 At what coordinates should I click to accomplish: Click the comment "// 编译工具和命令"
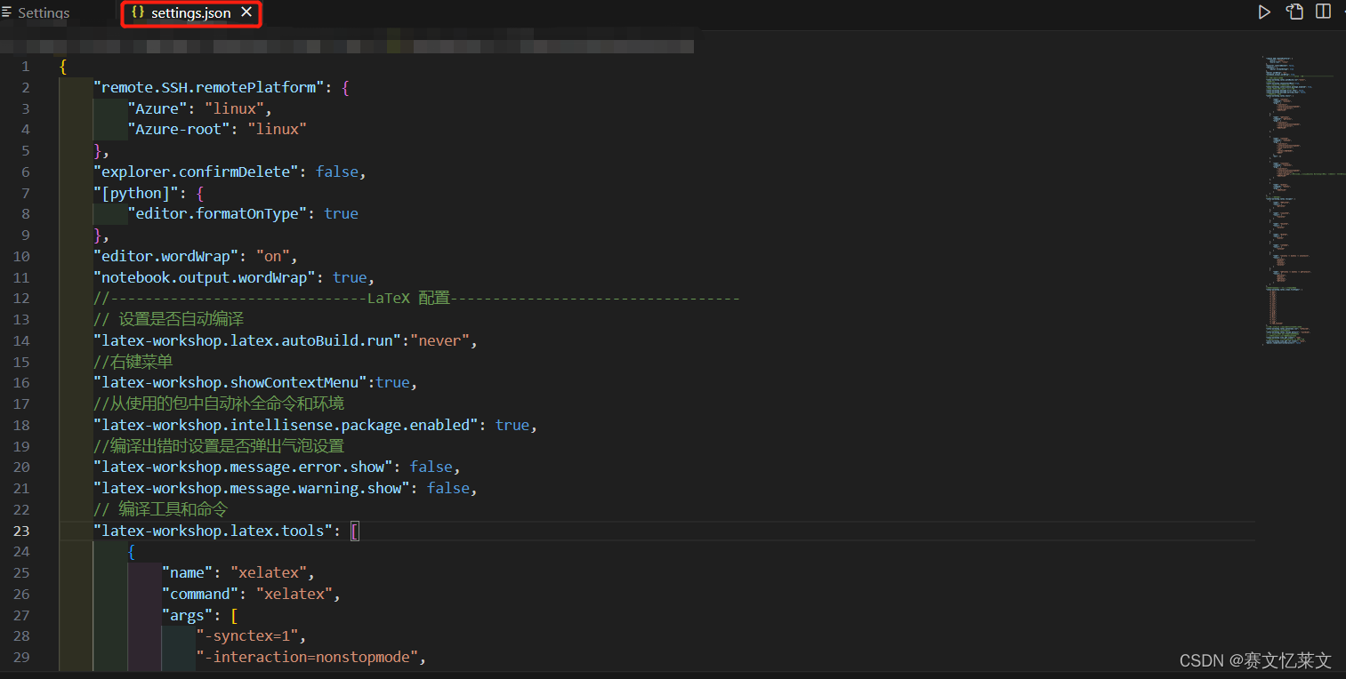pos(160,510)
